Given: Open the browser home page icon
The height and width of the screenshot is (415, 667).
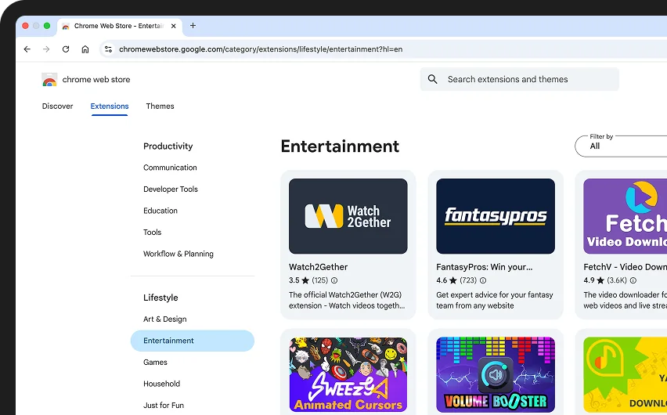Looking at the screenshot, I should tap(85, 49).
